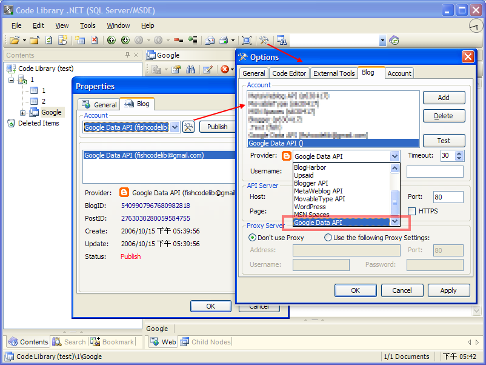Open the main toolbar search combo dropdown arrow

[x=382, y=40]
